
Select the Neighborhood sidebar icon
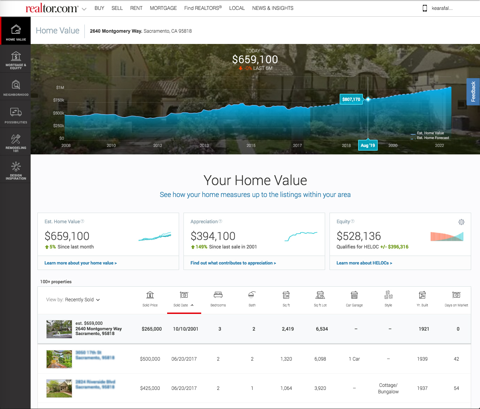[x=15, y=87]
